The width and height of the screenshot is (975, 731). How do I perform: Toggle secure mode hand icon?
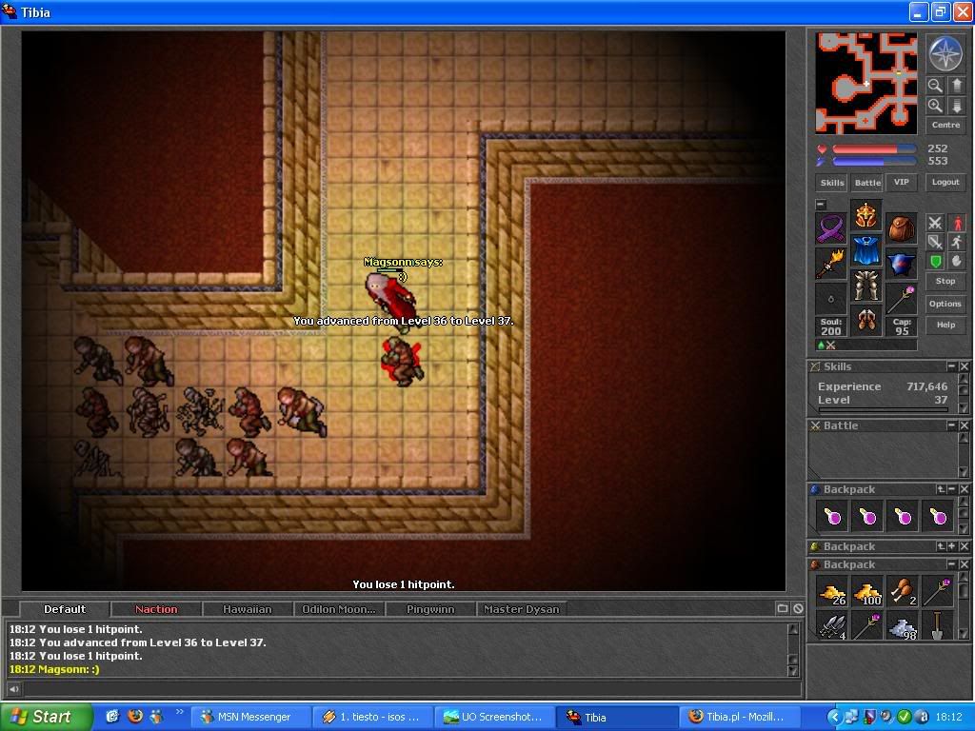coord(956,261)
